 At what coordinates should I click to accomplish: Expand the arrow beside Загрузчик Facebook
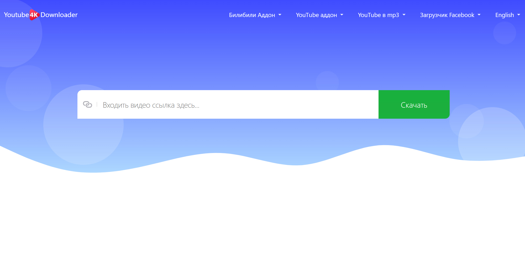[x=479, y=15]
